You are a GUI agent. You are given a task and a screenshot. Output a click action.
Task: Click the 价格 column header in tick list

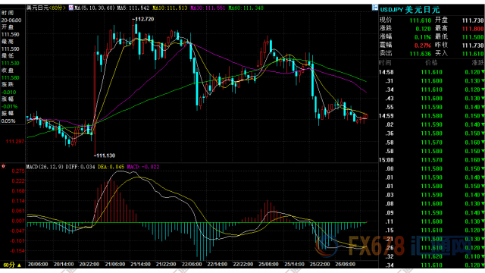point(431,63)
